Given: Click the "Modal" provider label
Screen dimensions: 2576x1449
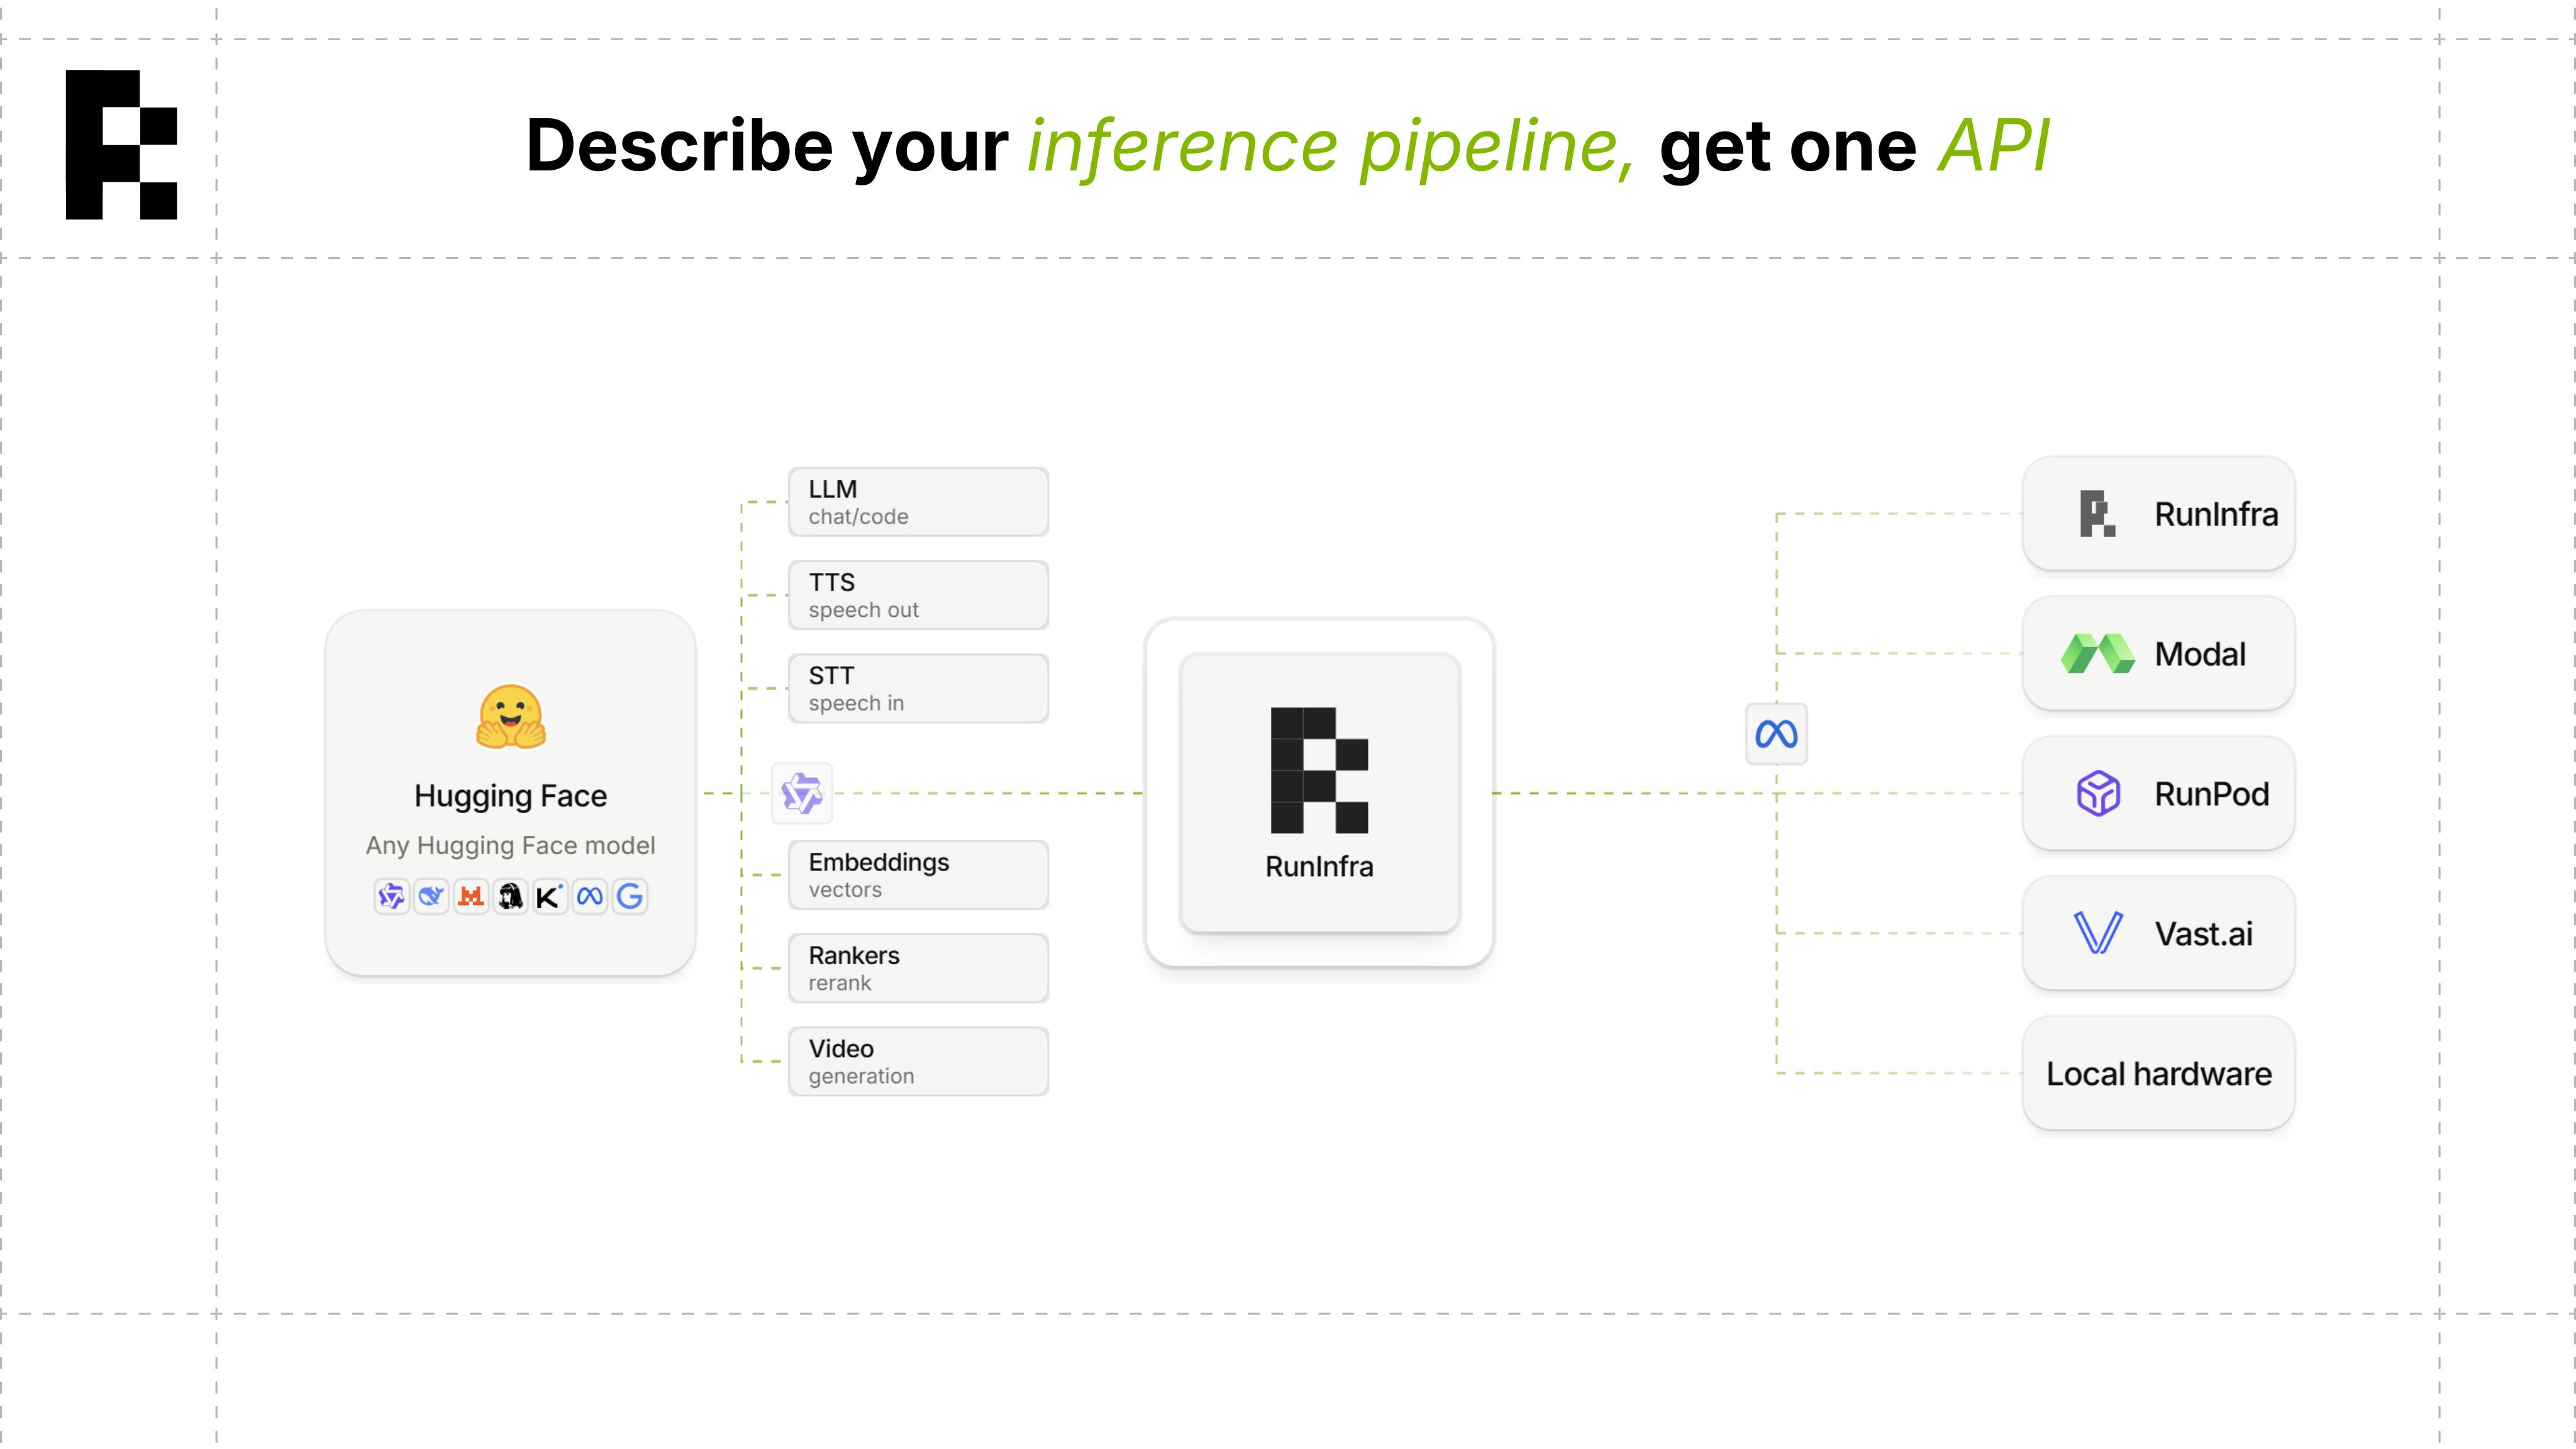Looking at the screenshot, I should [2200, 654].
